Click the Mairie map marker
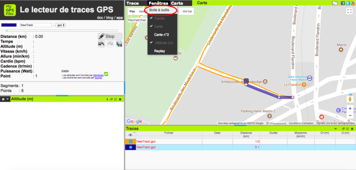 pos(341,49)
